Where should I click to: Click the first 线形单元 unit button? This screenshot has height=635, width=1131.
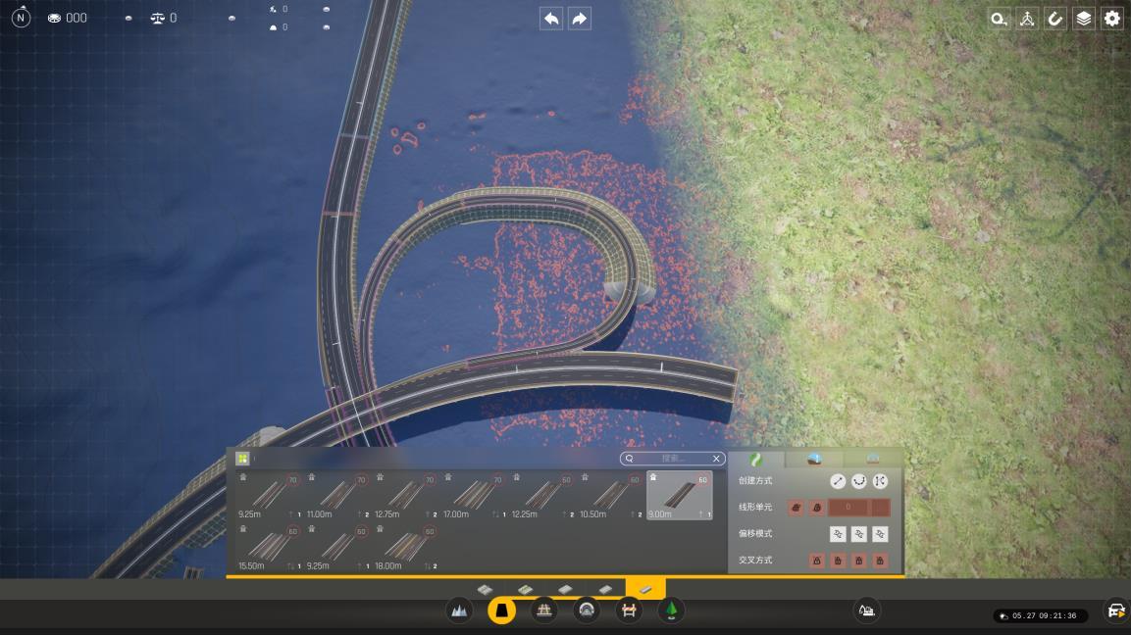pos(796,508)
